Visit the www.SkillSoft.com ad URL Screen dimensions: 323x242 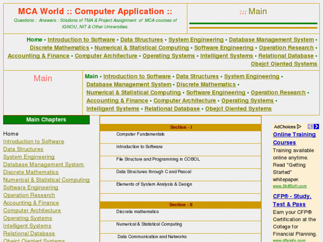click(x=290, y=186)
